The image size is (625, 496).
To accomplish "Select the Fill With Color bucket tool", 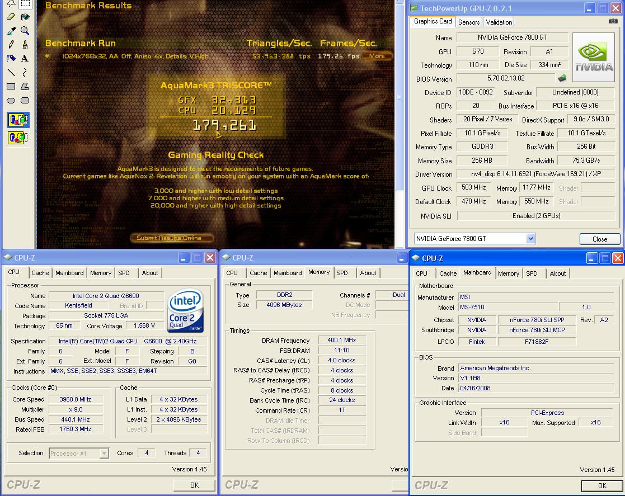I will pos(25,17).
